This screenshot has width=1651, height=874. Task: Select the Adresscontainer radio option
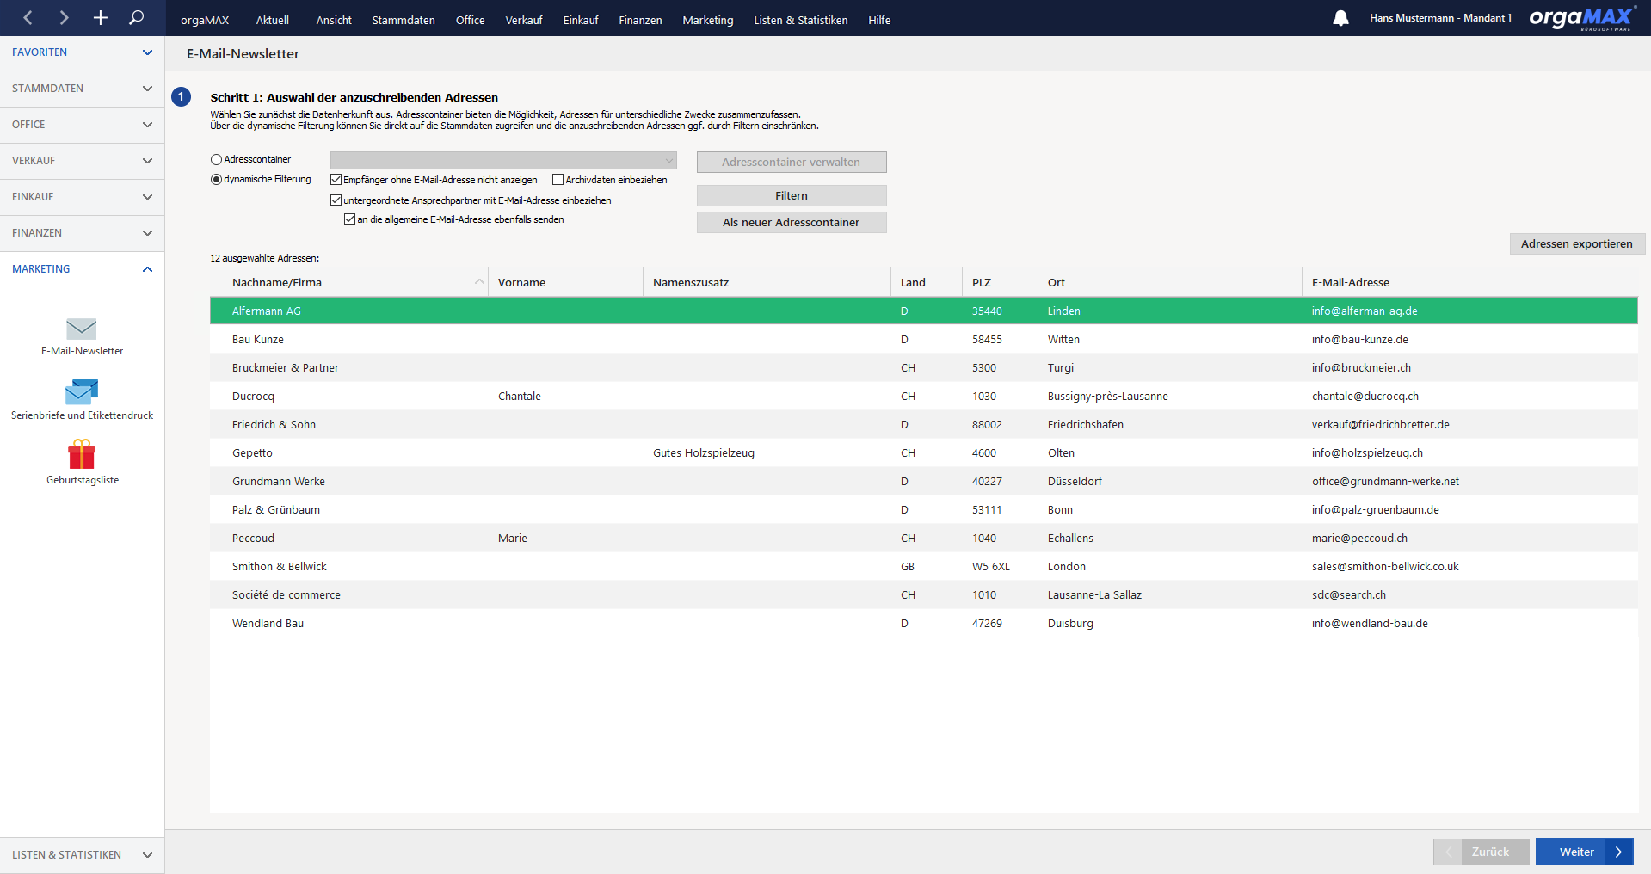pos(216,159)
